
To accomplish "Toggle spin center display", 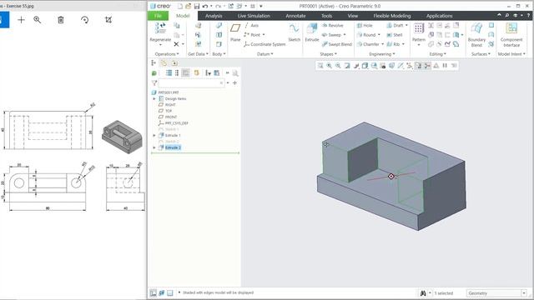I will coord(427,66).
